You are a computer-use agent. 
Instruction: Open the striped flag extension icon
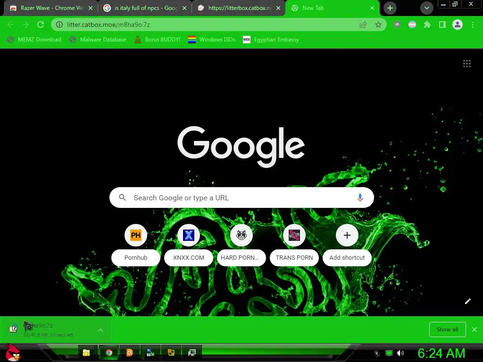tap(412, 25)
